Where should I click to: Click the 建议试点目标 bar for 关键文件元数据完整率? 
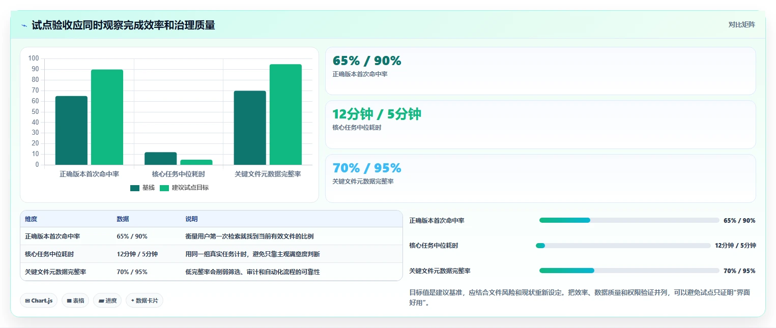pos(285,114)
